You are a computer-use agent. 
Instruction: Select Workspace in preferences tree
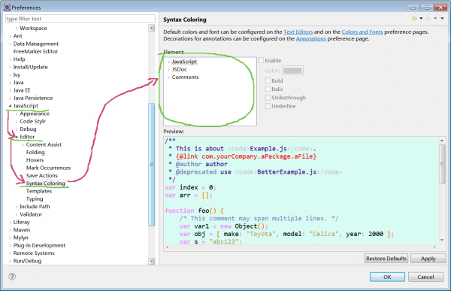pos(33,29)
